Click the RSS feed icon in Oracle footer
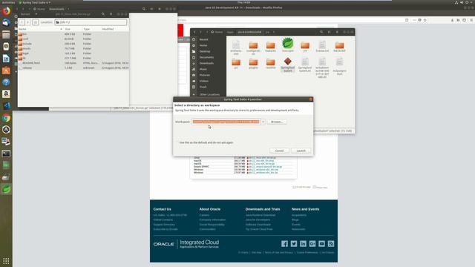This screenshot has width=475, height=267. point(331,244)
